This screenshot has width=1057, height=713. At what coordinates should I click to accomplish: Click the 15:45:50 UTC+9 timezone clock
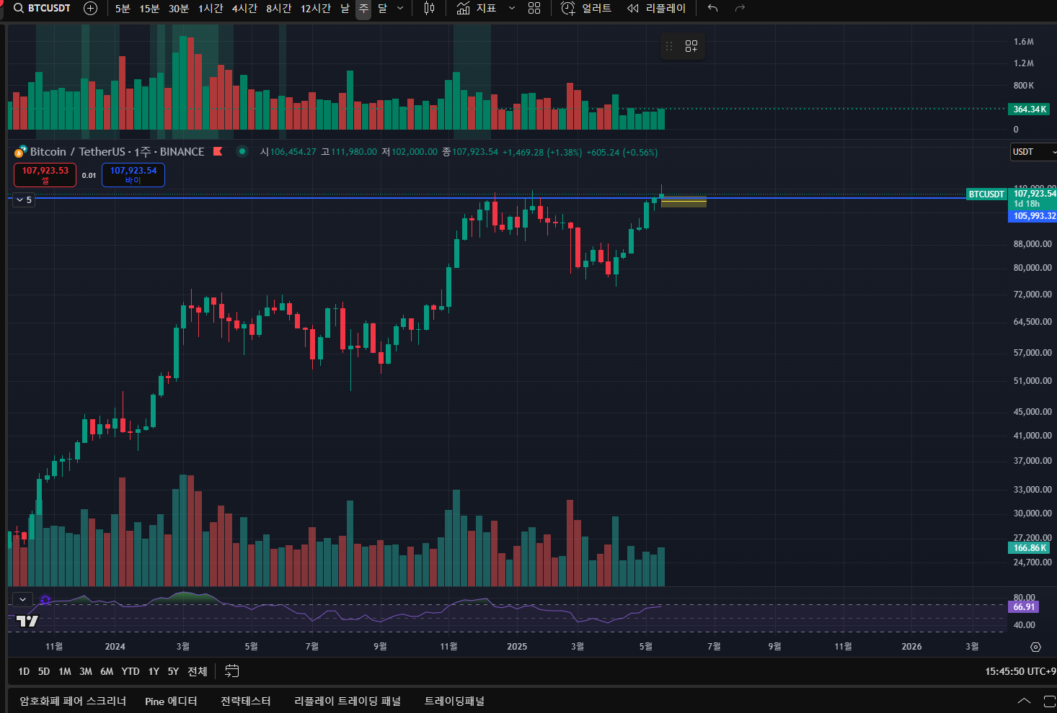point(1020,671)
